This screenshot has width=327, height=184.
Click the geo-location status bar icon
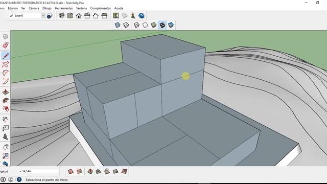click(3, 179)
